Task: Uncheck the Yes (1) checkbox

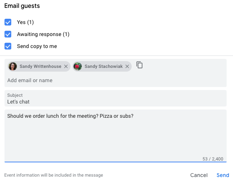Action: (8, 22)
